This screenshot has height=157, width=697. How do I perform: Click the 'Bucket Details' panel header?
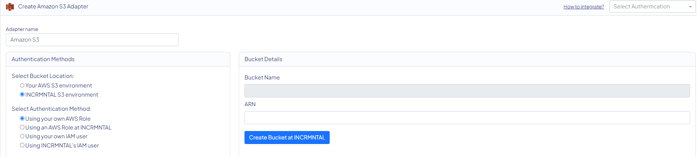[263, 59]
